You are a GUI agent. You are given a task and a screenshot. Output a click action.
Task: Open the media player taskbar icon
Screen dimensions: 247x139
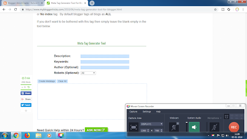click(x=49, y=136)
